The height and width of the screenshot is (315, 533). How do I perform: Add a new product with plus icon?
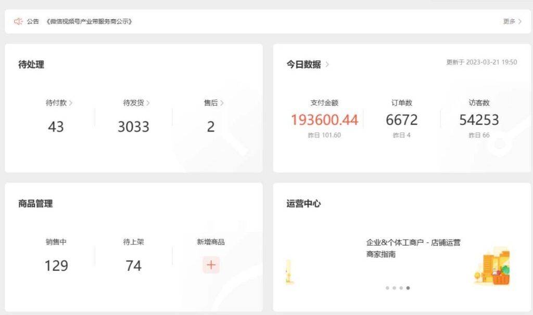[x=211, y=265]
